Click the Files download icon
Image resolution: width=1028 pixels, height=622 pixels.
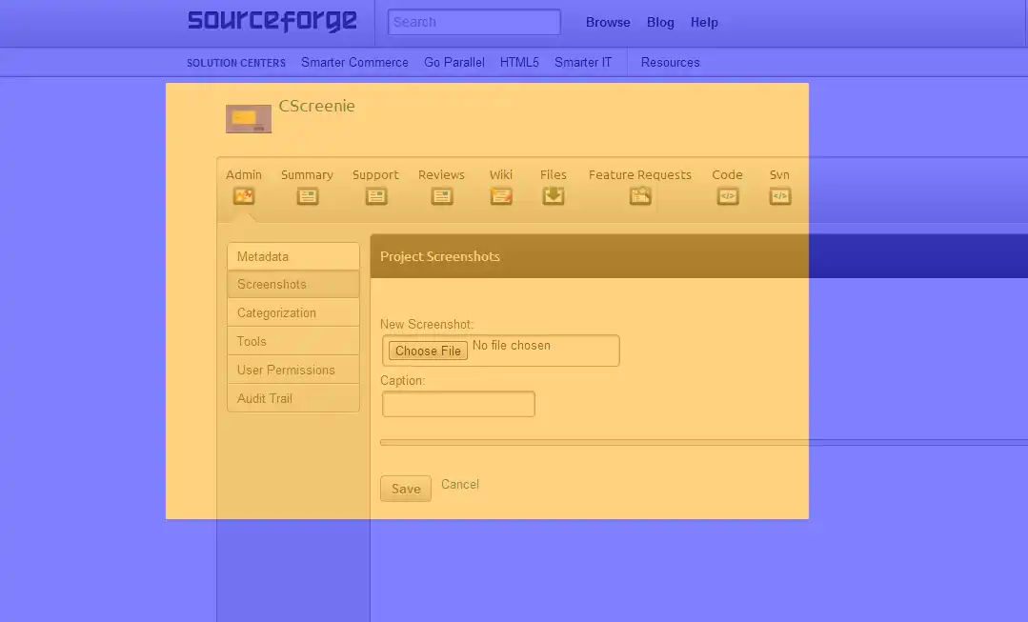554,196
